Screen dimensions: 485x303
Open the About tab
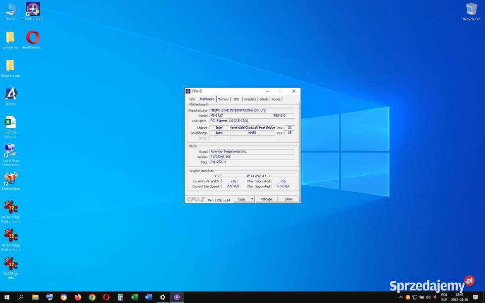click(276, 99)
